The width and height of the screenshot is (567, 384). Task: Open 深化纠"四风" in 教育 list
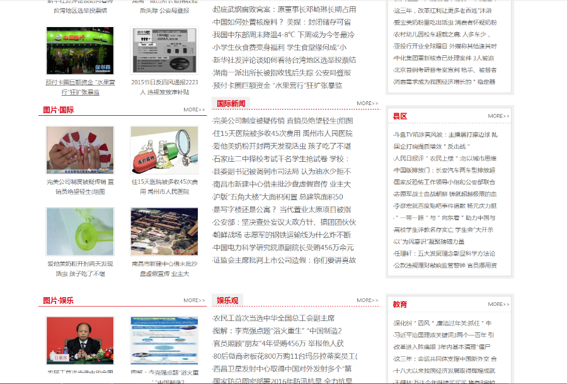pos(442,324)
